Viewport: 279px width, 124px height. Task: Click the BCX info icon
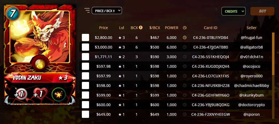point(141,27)
